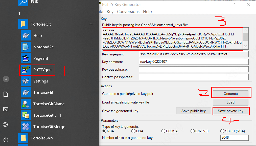Image resolution: width=256 pixels, height=146 pixels.
Task: Open the Conversions menu
Action: click(128, 12)
